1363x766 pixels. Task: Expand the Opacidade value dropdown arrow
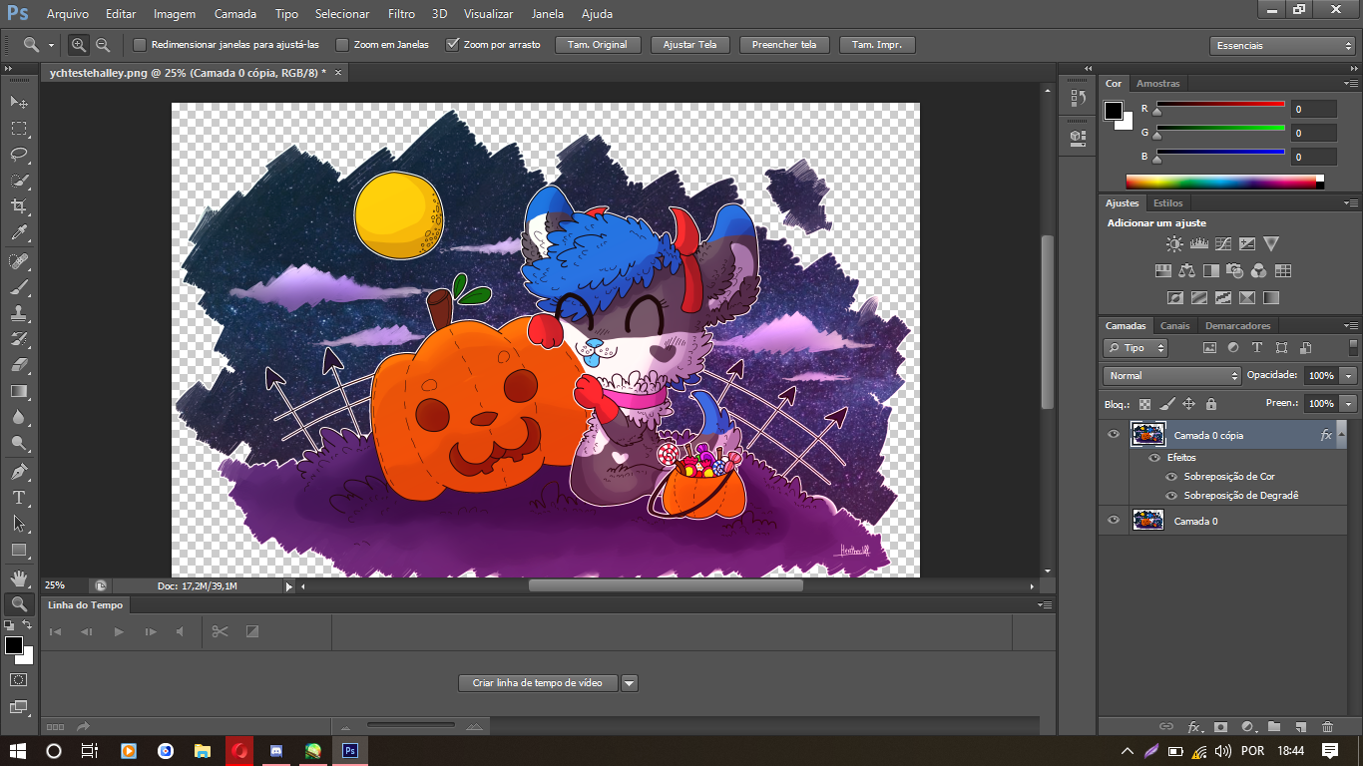[x=1349, y=376]
